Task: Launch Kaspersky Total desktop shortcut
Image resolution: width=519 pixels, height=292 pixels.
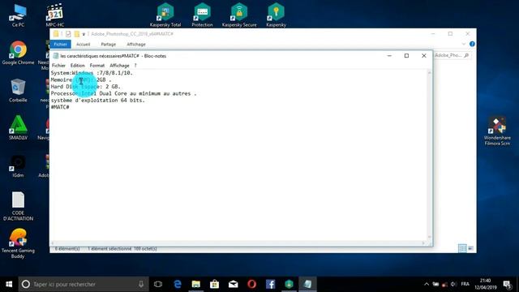Action: (165, 15)
